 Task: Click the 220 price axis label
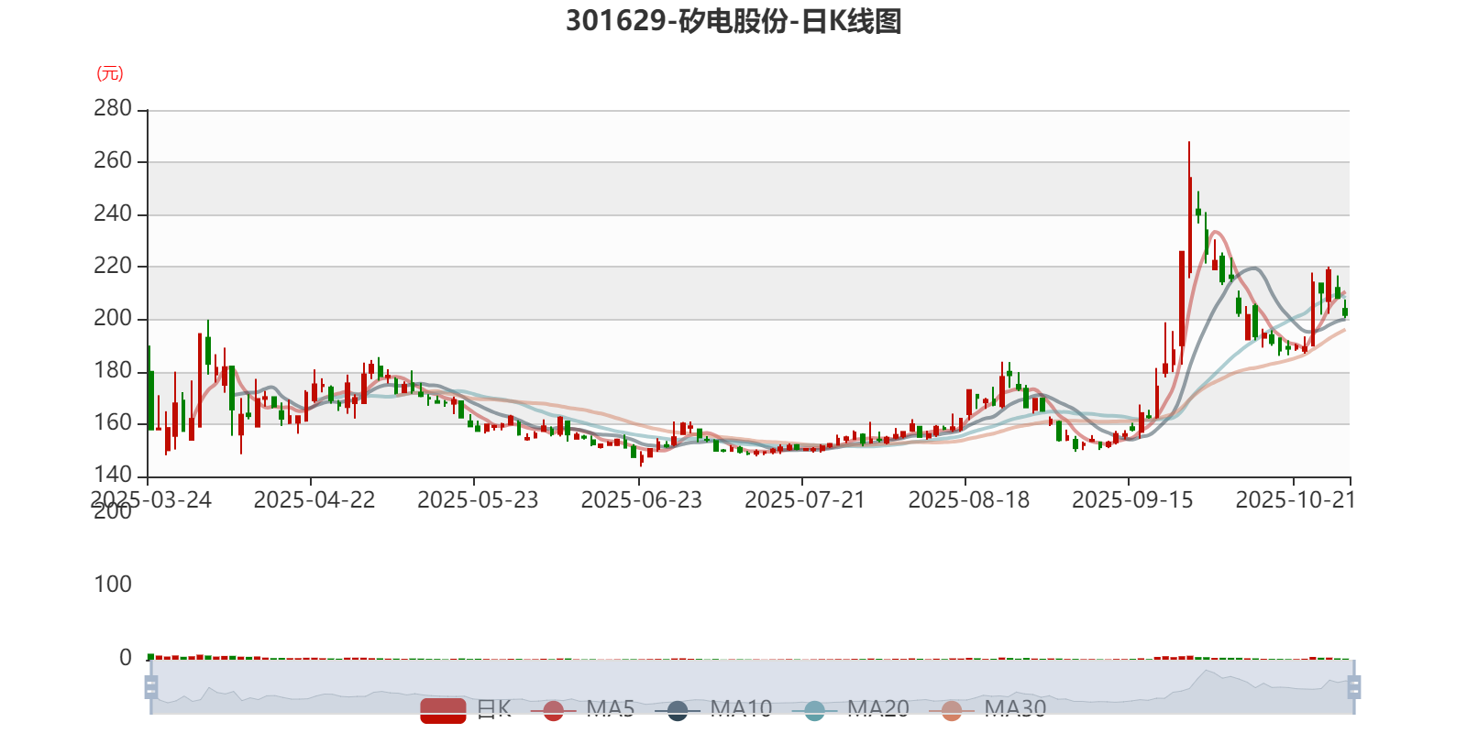pyautogui.click(x=113, y=266)
